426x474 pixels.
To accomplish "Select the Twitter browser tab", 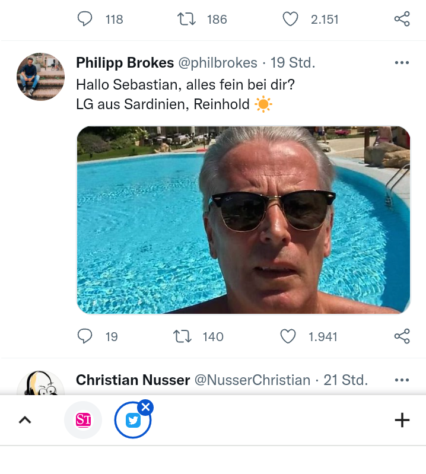I will [132, 421].
